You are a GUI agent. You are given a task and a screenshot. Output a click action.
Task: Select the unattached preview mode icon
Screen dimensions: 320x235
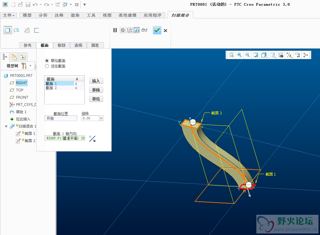pyautogui.click(x=130, y=30)
